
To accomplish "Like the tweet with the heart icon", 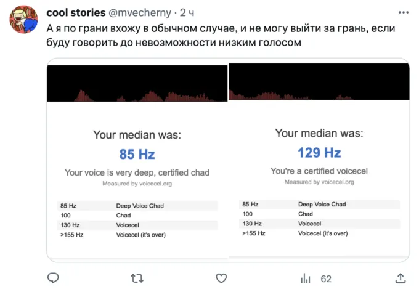I will point(221,278).
